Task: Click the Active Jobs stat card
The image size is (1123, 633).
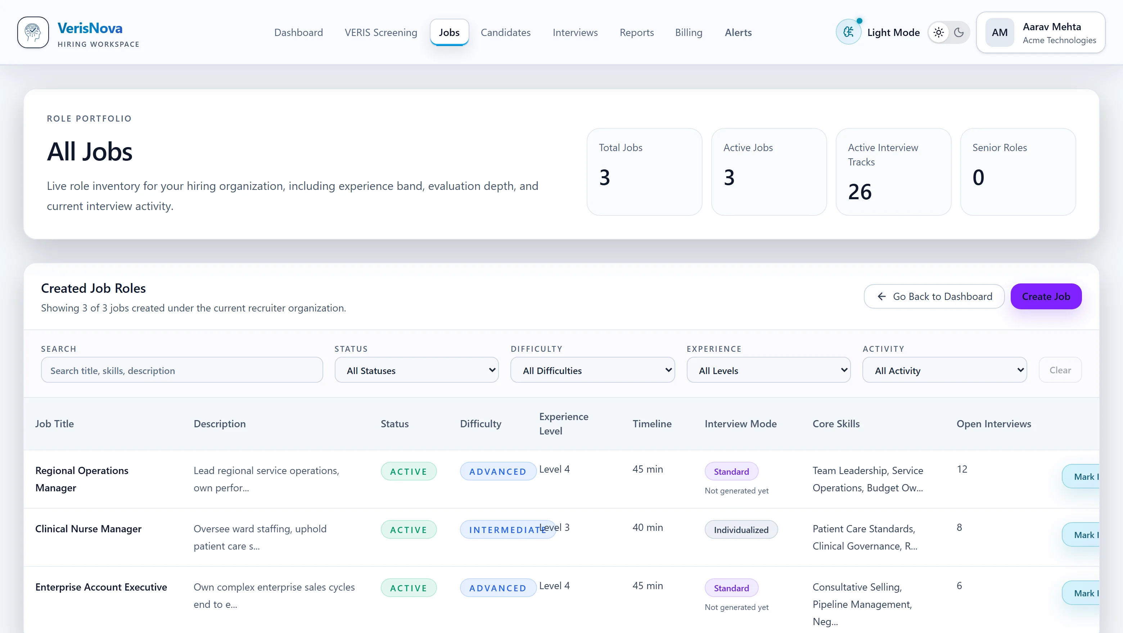Action: pos(769,172)
